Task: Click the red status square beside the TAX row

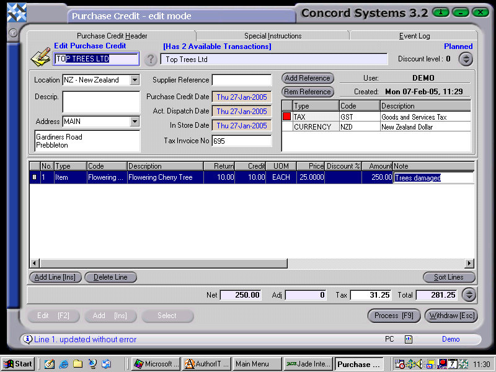Action: 286,117
